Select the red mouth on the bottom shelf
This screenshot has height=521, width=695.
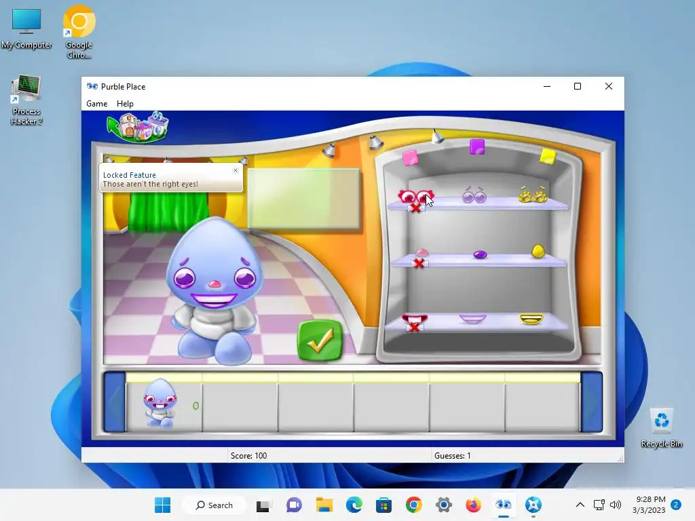point(415,320)
